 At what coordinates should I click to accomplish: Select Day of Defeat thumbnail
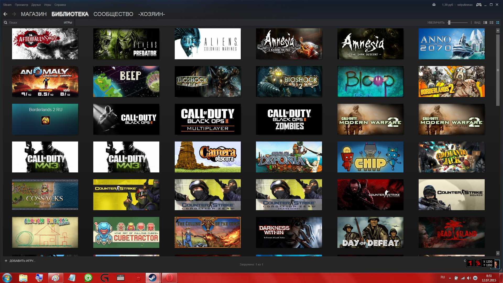click(x=370, y=232)
